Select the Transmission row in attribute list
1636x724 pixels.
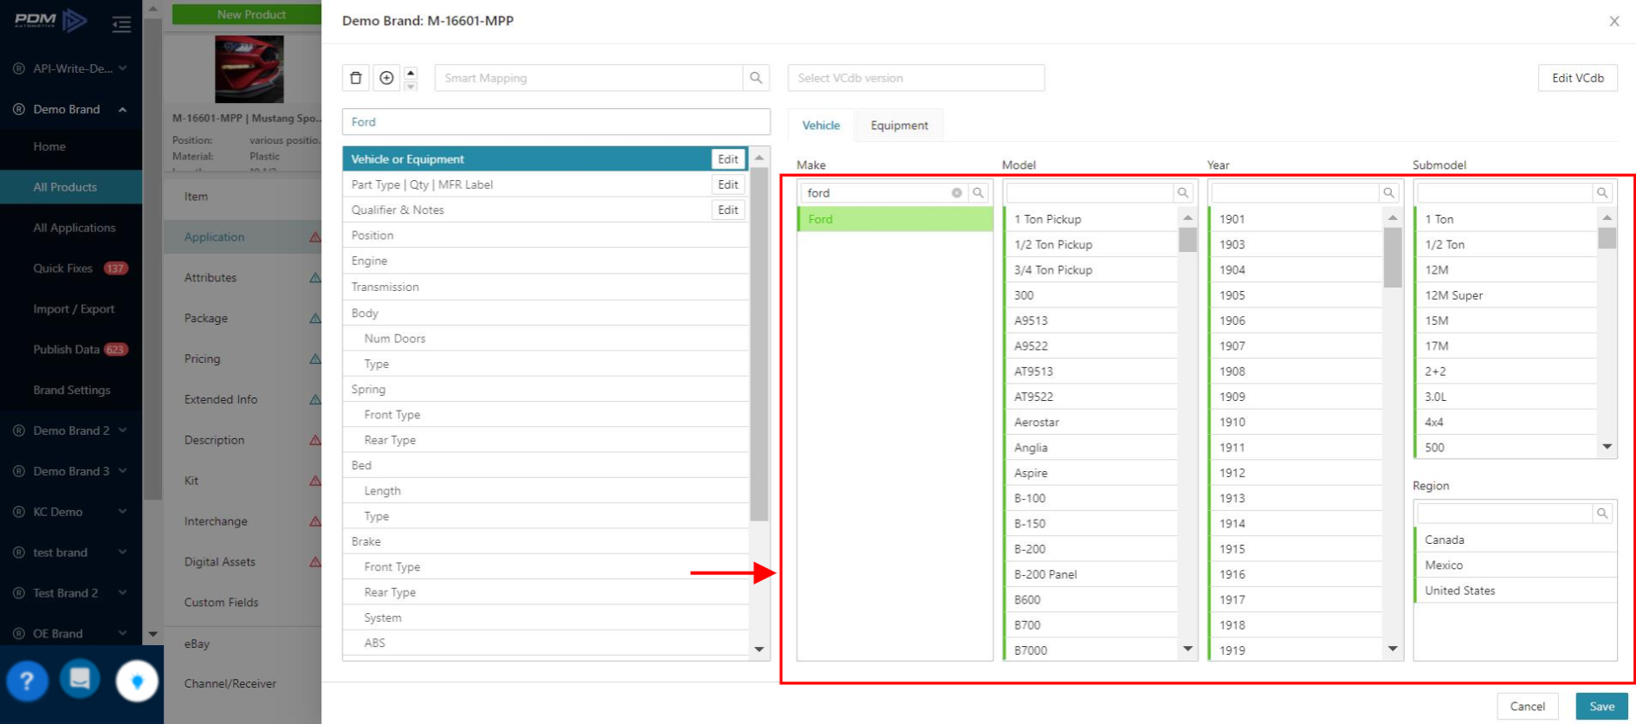[x=546, y=287]
